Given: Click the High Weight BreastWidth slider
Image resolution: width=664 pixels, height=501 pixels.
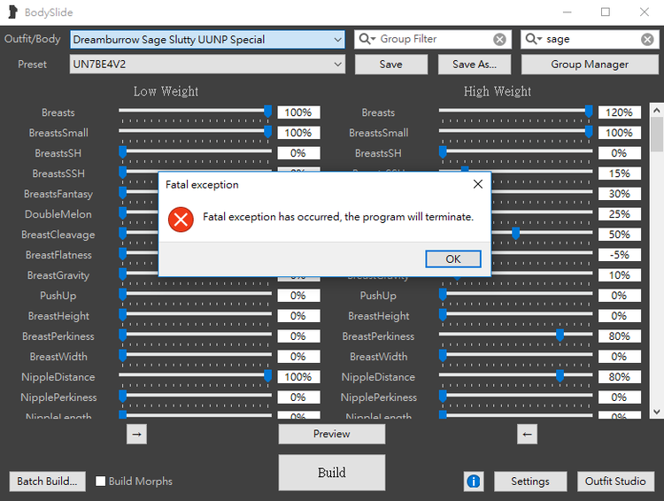Looking at the screenshot, I should pyautogui.click(x=515, y=356).
